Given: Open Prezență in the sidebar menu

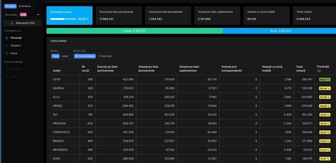Looking at the screenshot, I should point(16,38).
